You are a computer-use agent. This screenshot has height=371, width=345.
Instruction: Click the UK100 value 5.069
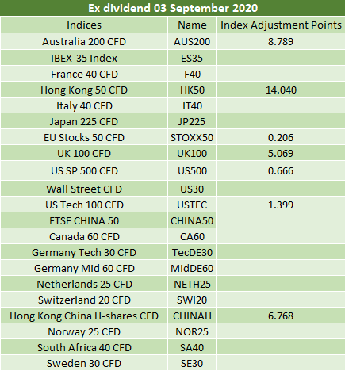point(281,153)
